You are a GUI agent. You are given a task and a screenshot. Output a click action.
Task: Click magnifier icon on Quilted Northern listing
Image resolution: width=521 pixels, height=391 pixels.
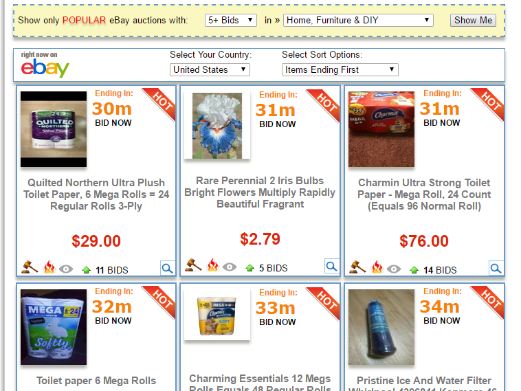point(167,269)
